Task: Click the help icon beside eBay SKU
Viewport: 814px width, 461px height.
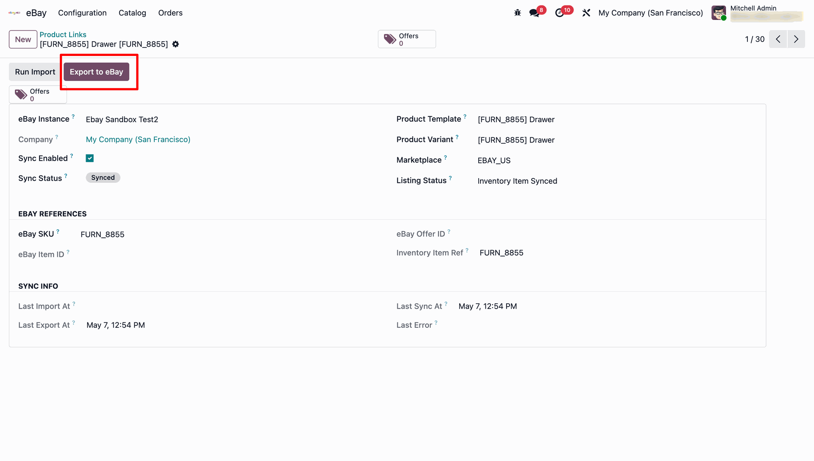Action: click(58, 231)
